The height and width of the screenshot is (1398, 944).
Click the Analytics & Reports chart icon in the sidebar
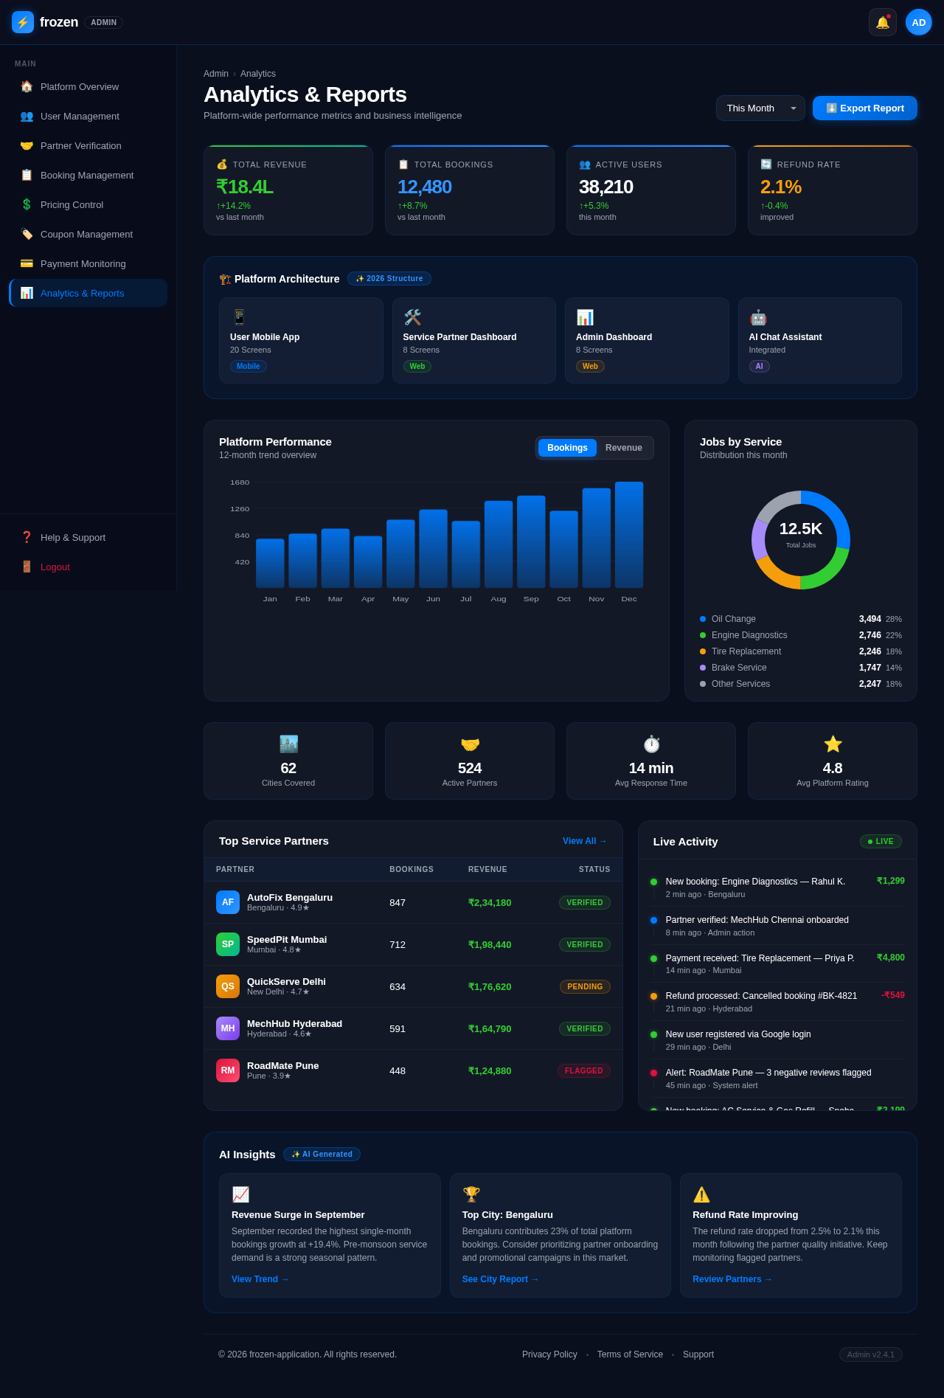coord(27,293)
